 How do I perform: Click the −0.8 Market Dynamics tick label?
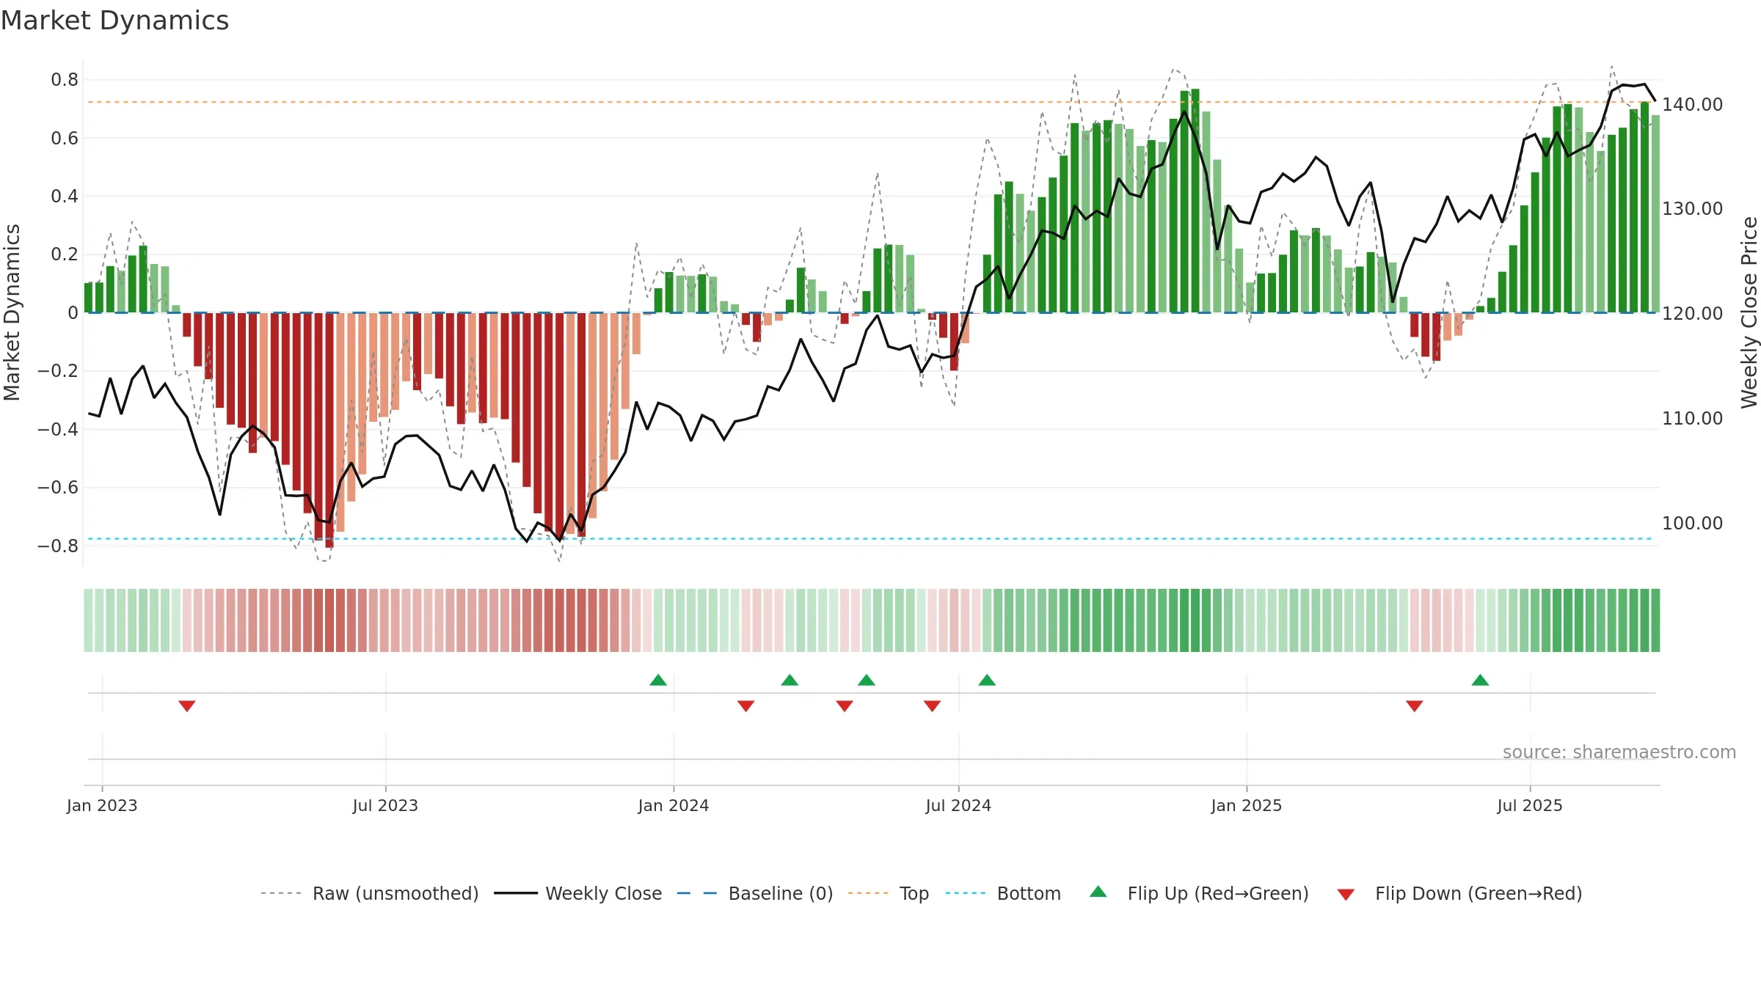[x=58, y=546]
